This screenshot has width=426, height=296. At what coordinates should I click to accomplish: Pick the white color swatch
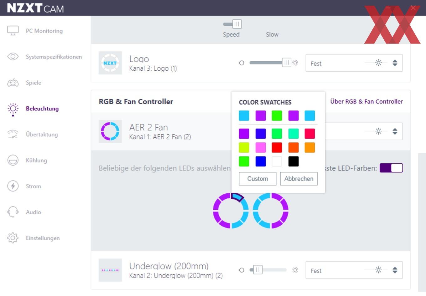click(x=277, y=161)
